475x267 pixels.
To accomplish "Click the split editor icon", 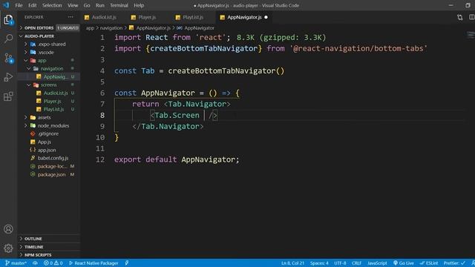I will pos(472,17).
